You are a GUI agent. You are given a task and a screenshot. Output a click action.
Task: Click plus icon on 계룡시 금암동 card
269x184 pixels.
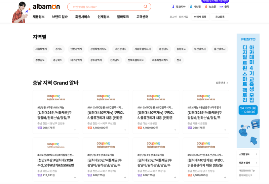(x=225, y=130)
